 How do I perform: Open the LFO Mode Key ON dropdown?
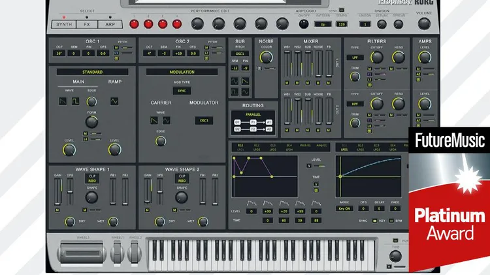click(x=345, y=208)
